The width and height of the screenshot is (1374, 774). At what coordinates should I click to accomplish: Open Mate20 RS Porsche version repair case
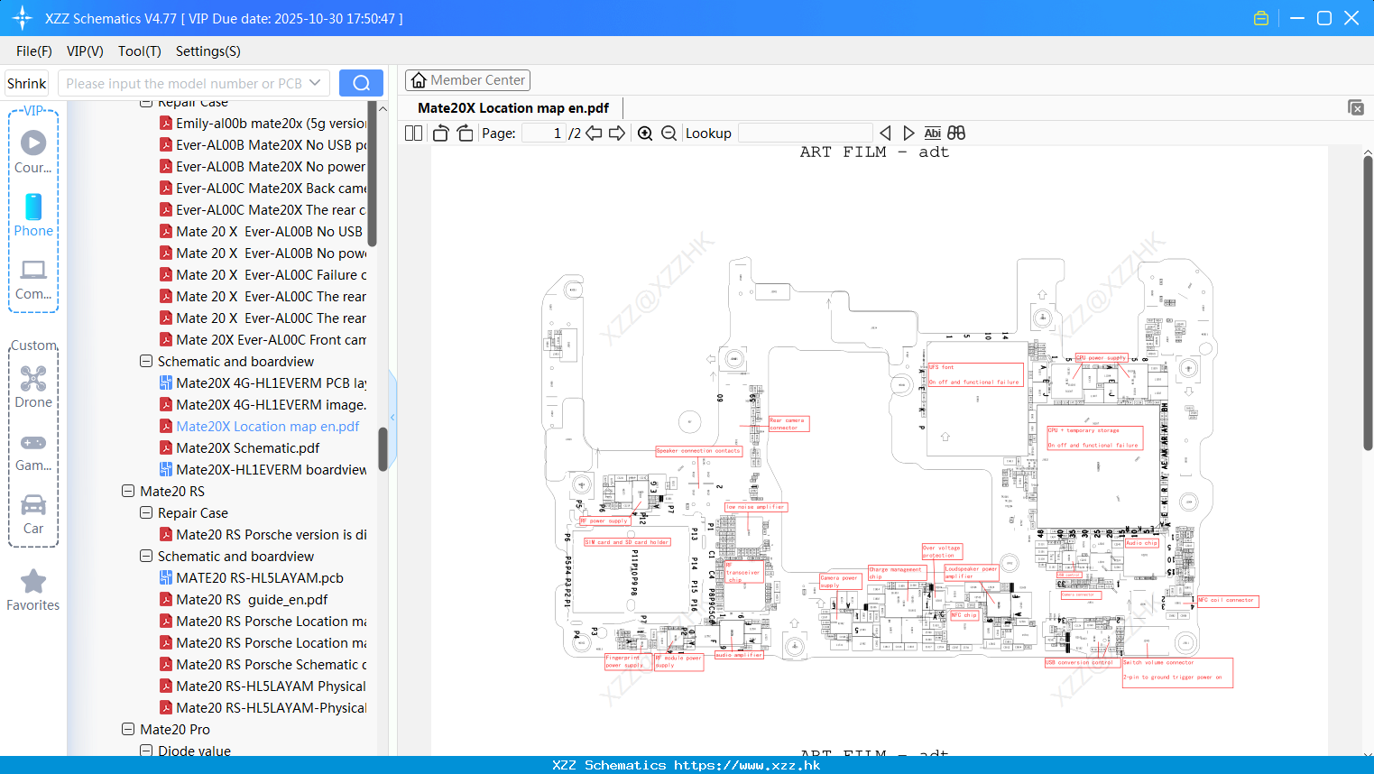click(x=263, y=534)
